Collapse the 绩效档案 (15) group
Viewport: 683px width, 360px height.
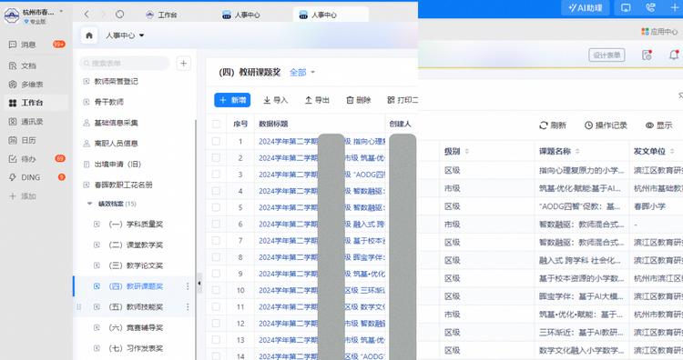tap(89, 204)
